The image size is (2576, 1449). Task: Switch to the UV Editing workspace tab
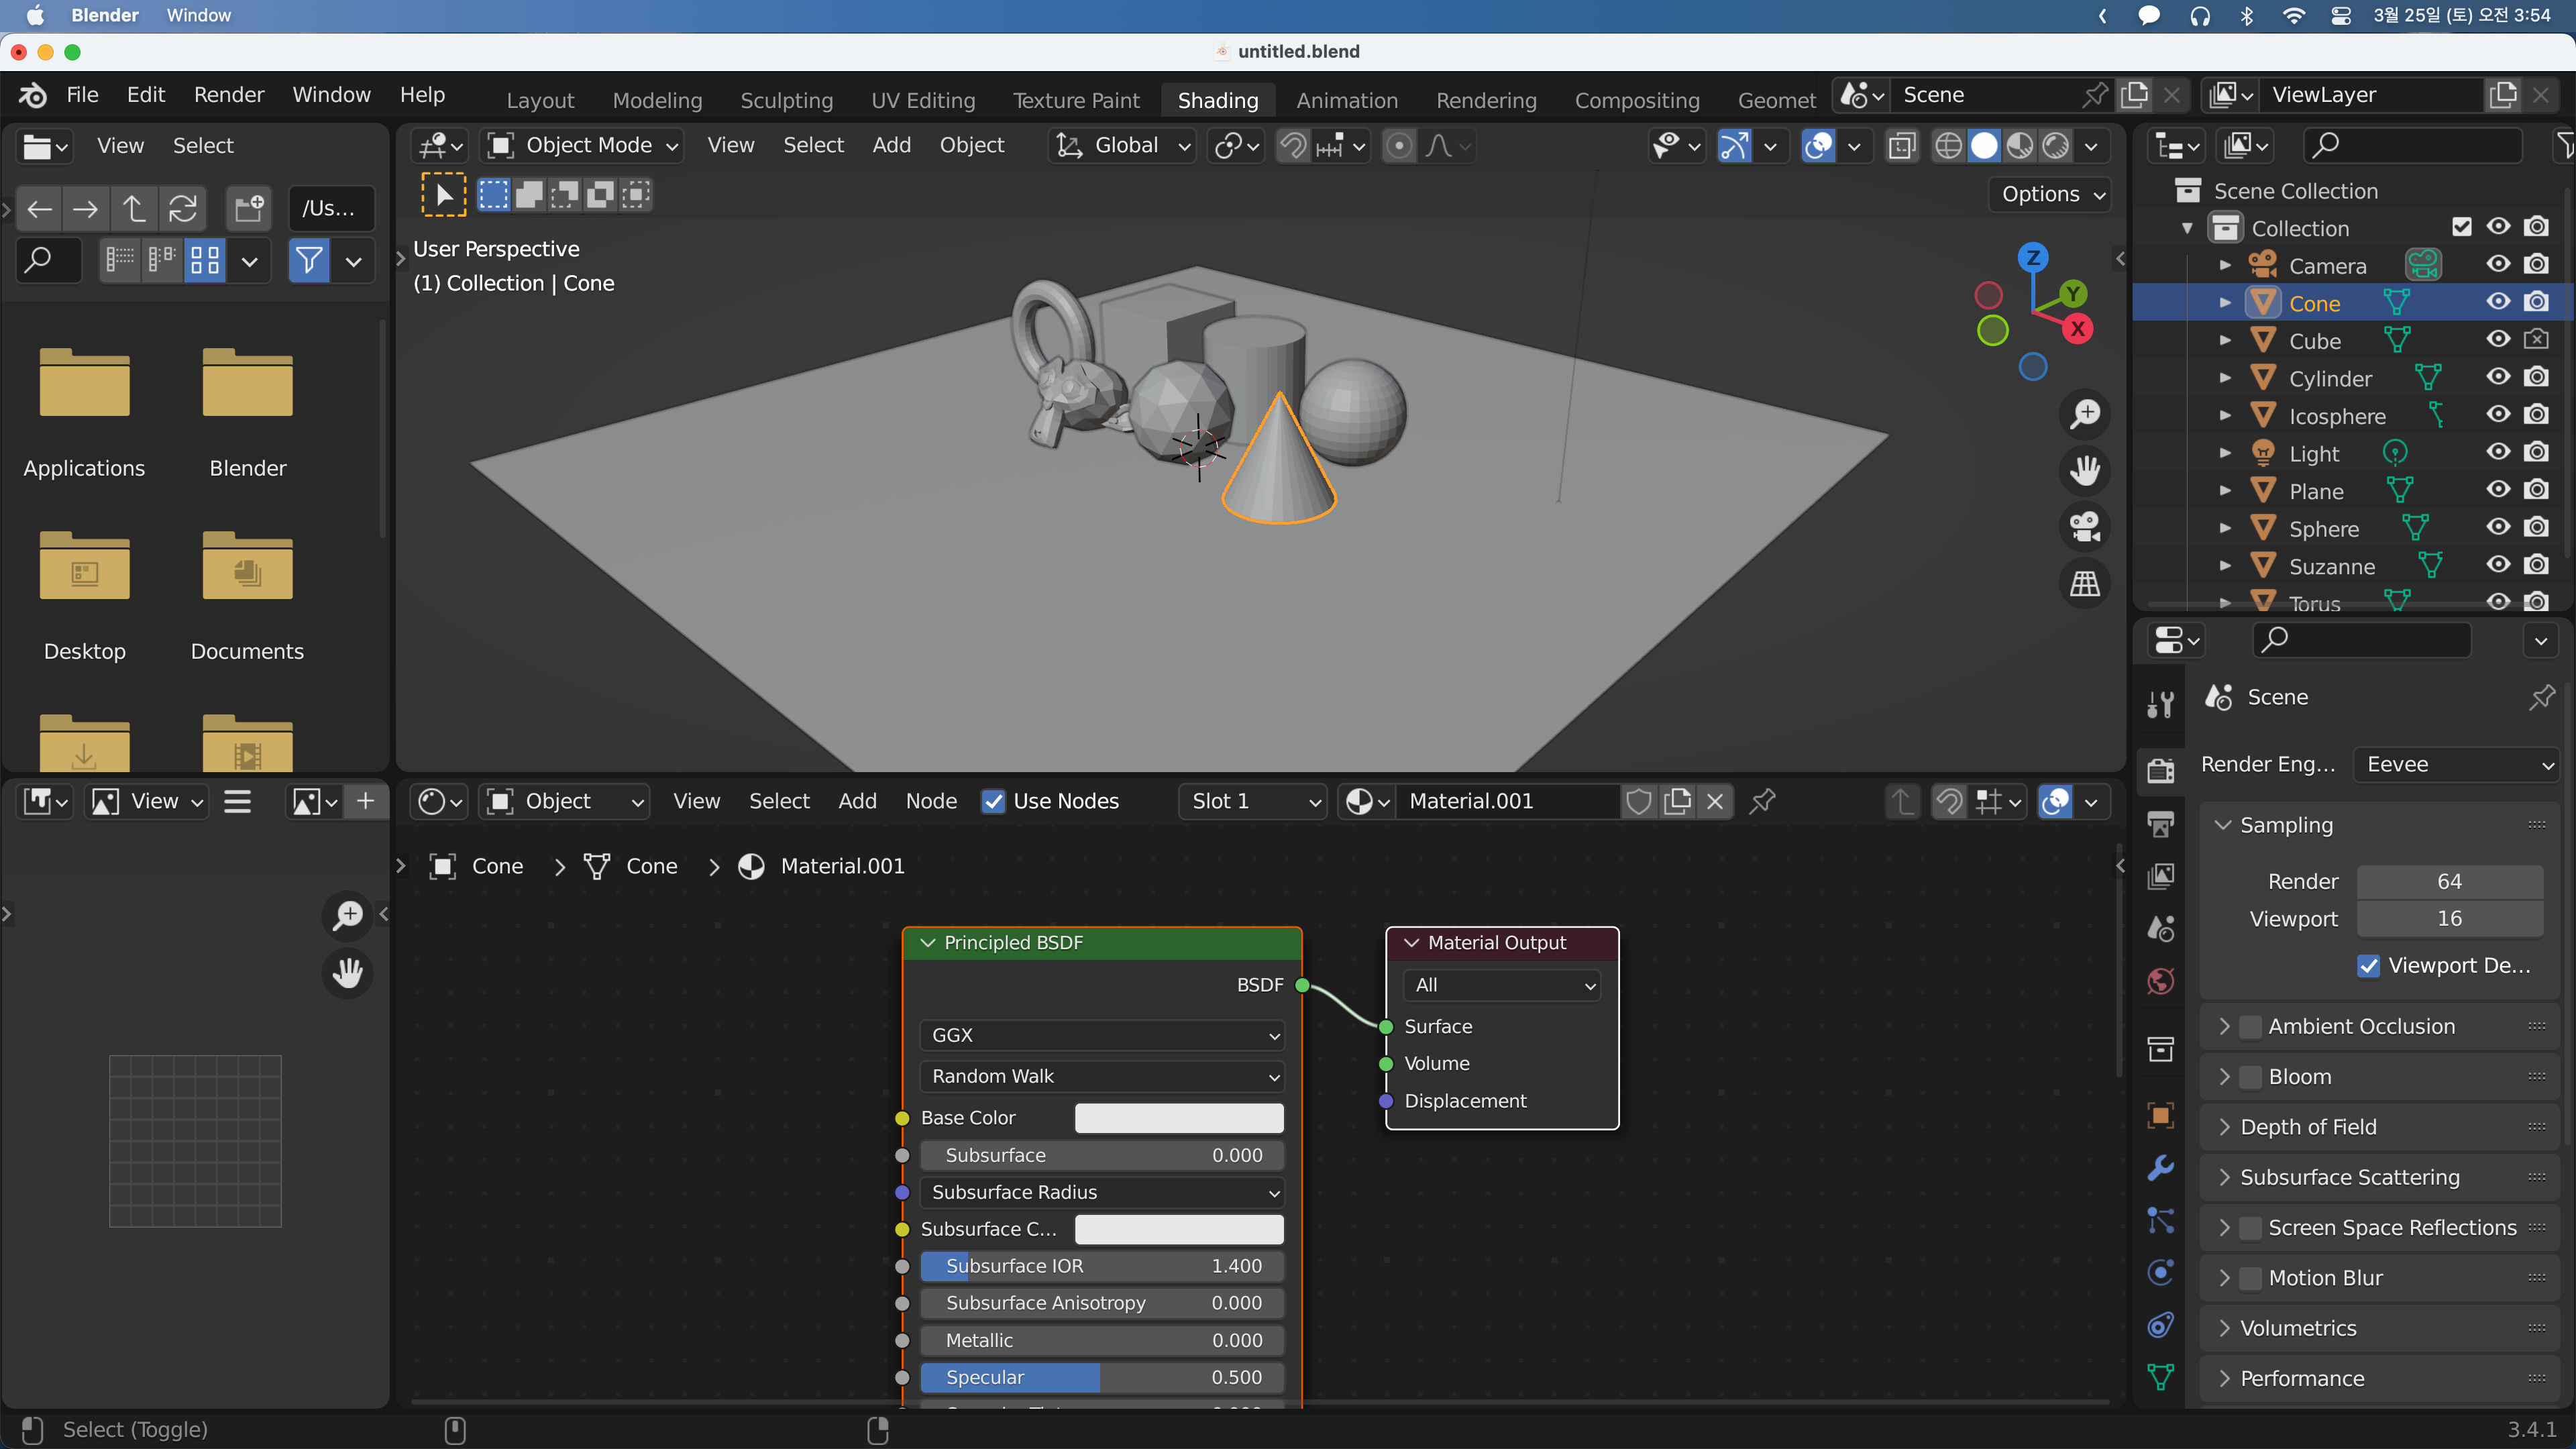[923, 100]
